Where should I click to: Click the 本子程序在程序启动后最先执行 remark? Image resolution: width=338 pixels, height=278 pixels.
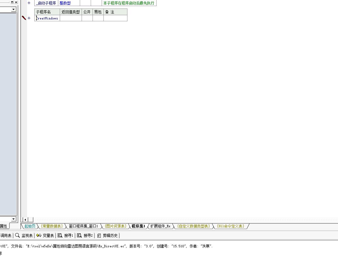(x=129, y=3)
